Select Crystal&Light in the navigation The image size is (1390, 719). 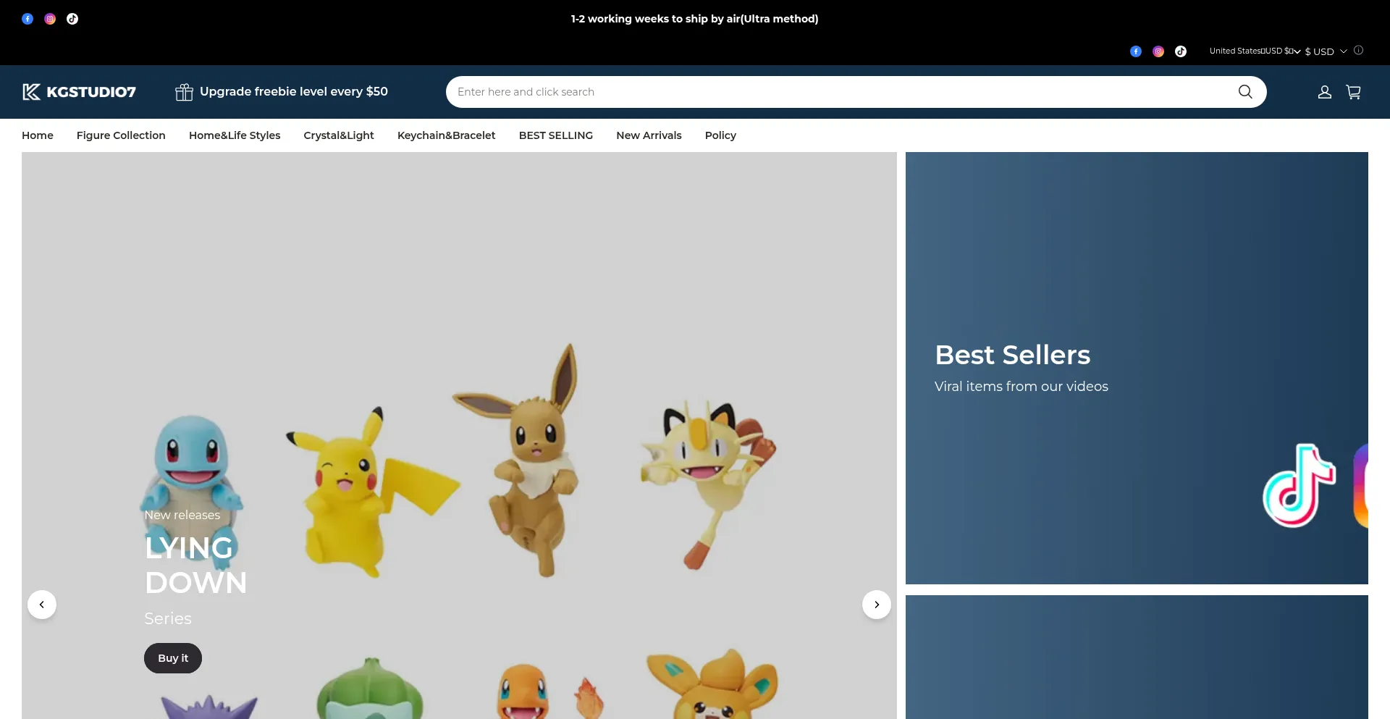click(339, 135)
